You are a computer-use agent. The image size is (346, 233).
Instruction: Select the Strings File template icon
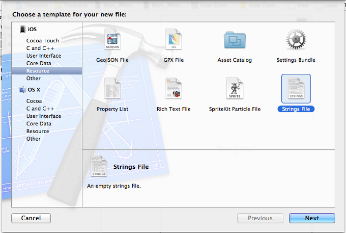coord(296,89)
